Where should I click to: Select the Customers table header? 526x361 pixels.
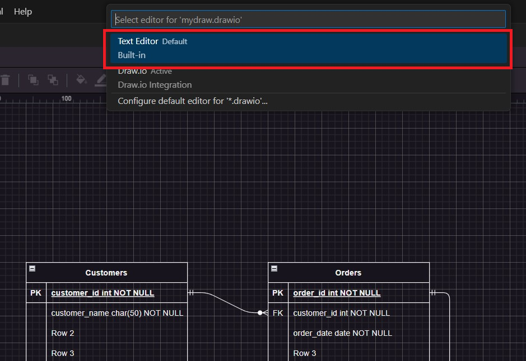click(x=106, y=273)
